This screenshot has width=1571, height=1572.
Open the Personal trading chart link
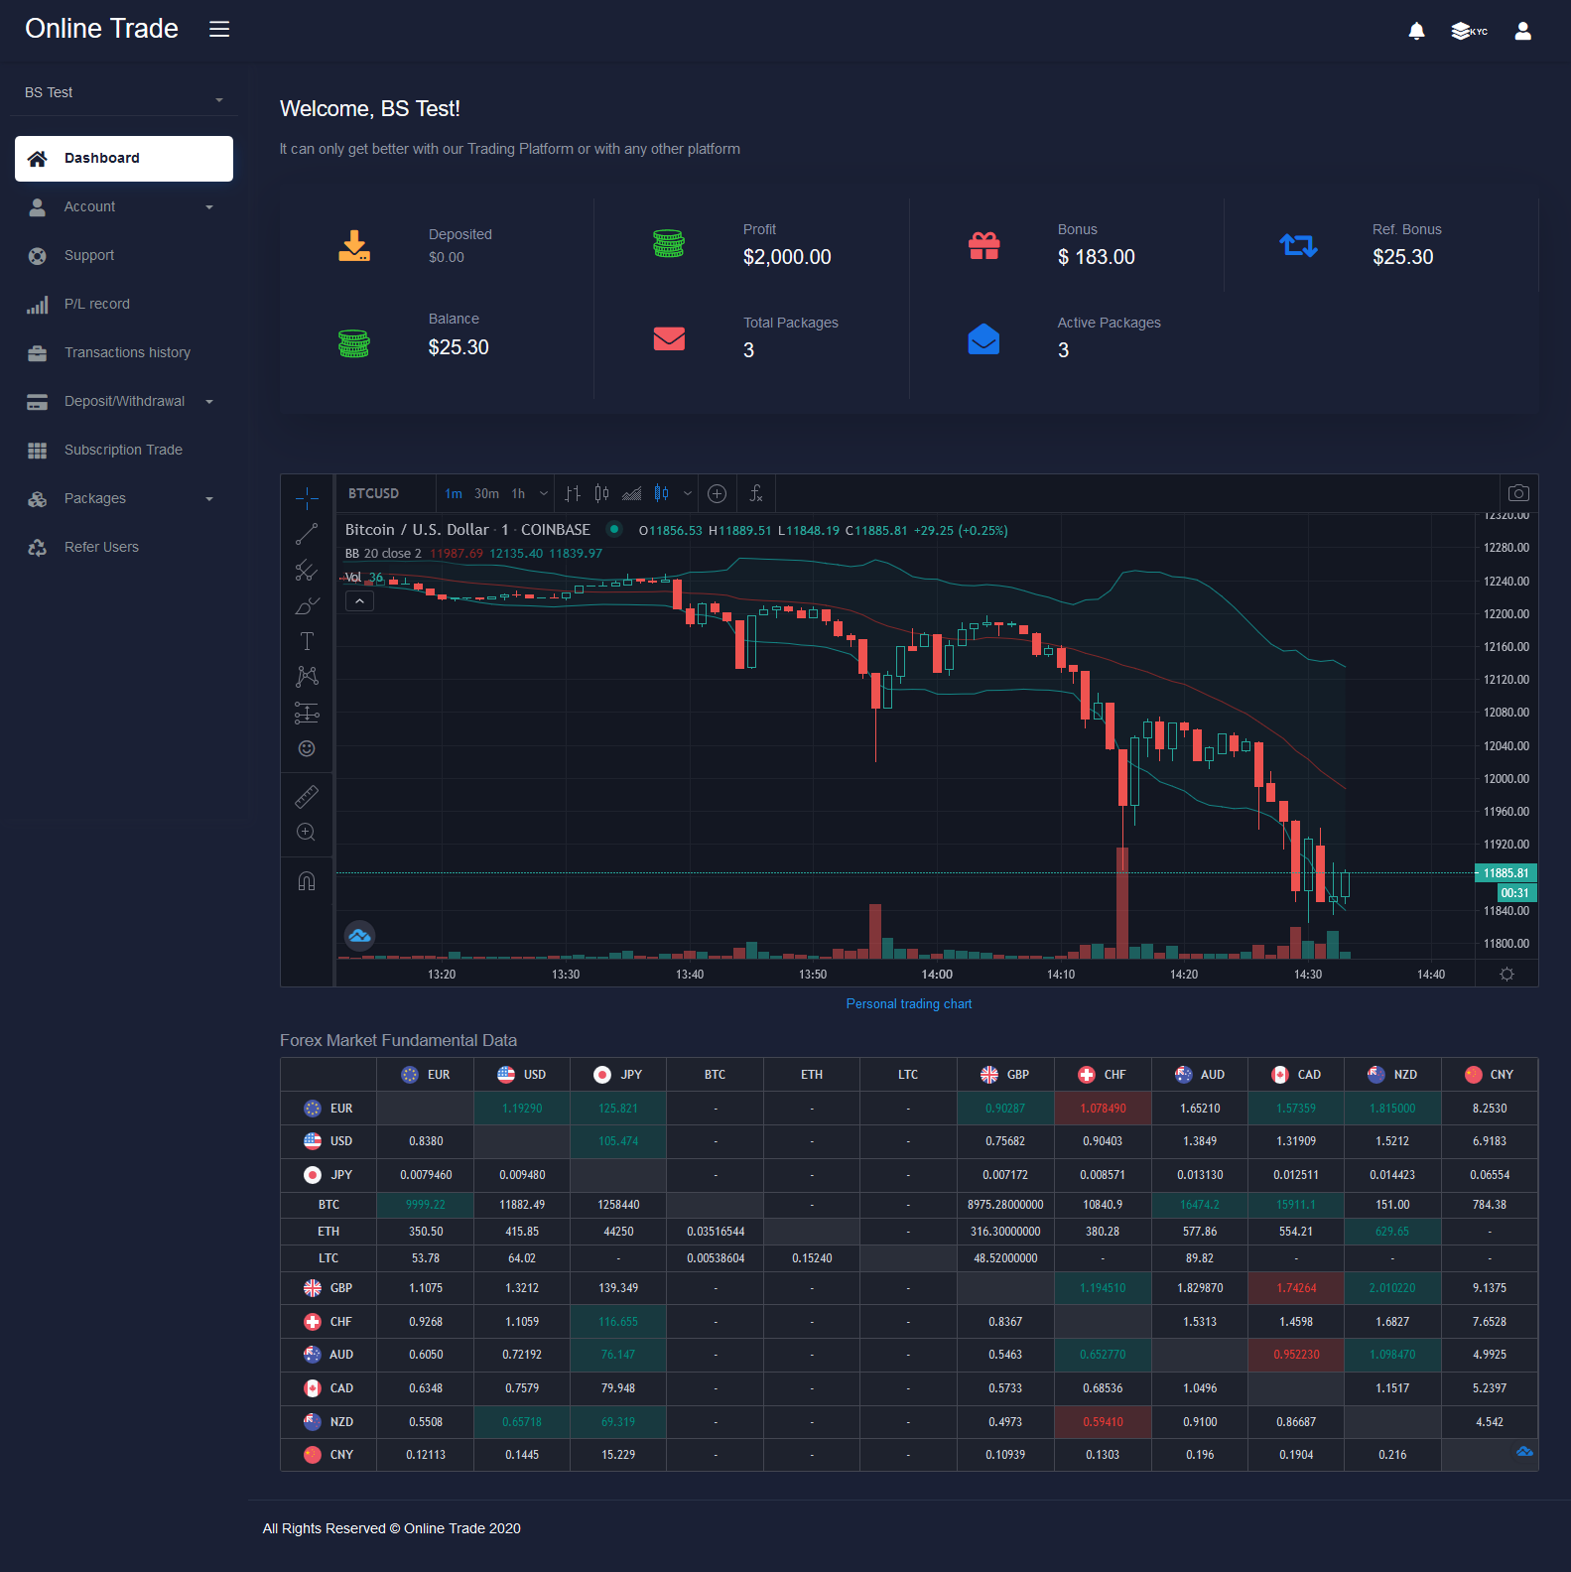pos(909,1003)
